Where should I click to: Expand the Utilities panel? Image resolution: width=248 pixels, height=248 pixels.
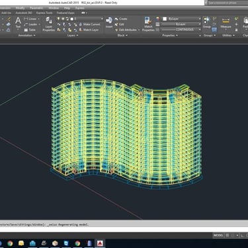pyautogui.click(x=228, y=35)
